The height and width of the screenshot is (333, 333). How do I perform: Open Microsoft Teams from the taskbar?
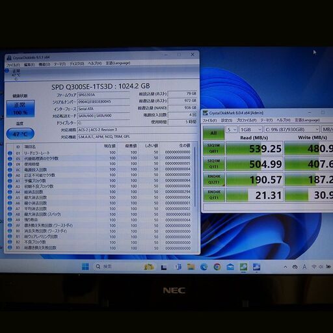178,267
